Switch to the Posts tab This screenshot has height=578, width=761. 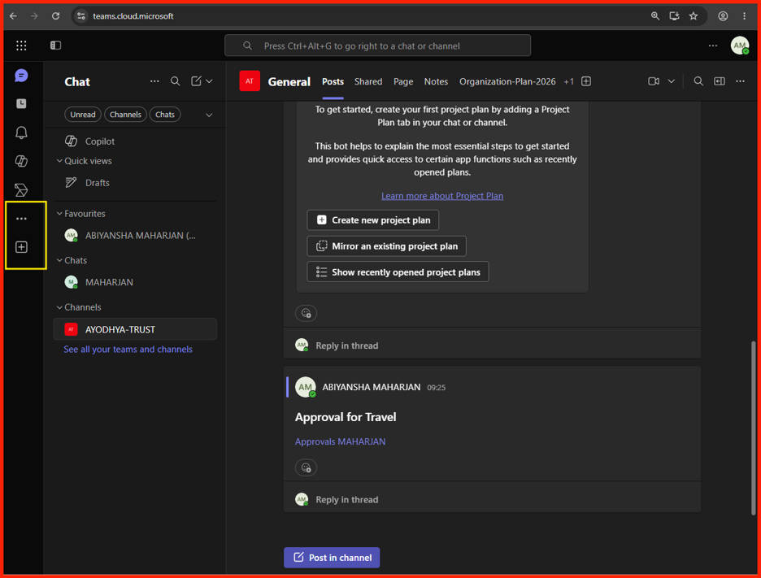point(333,81)
